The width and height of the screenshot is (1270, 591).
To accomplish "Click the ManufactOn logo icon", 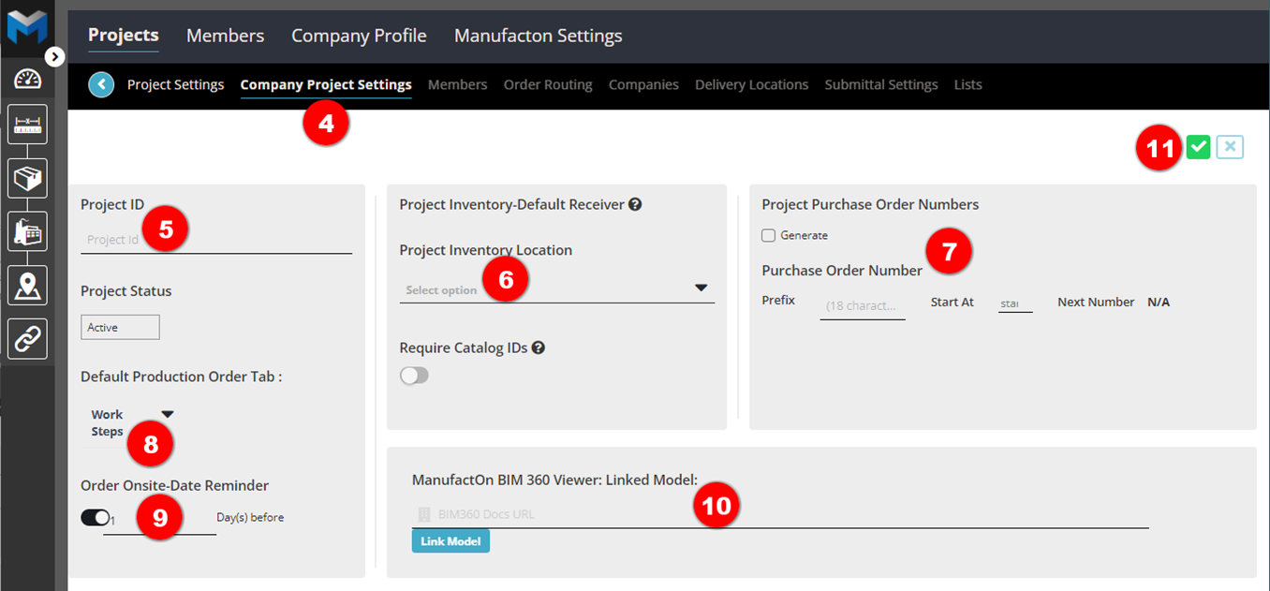I will [27, 26].
